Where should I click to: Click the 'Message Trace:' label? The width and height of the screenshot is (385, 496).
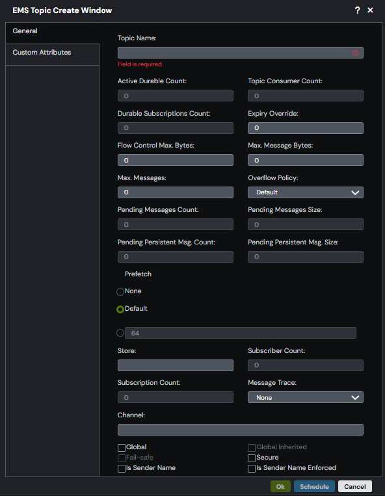pyautogui.click(x=272, y=383)
